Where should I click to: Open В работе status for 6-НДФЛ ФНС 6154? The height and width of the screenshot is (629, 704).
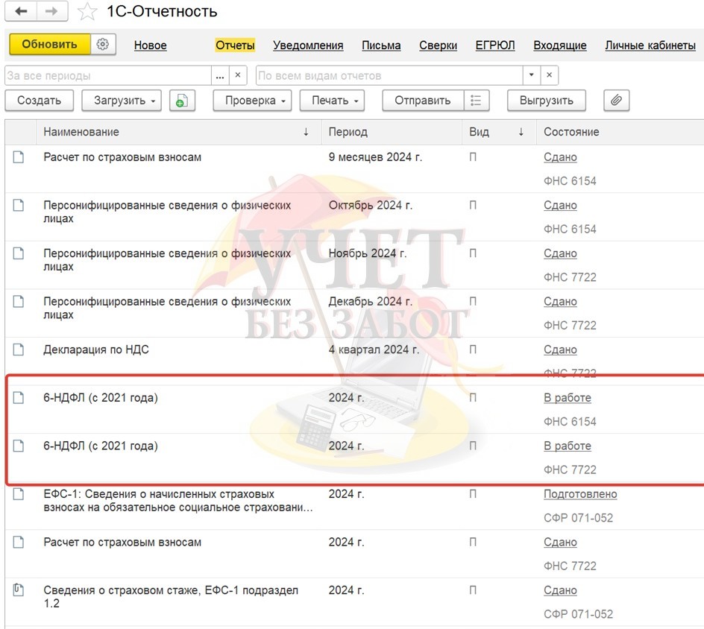pos(568,398)
